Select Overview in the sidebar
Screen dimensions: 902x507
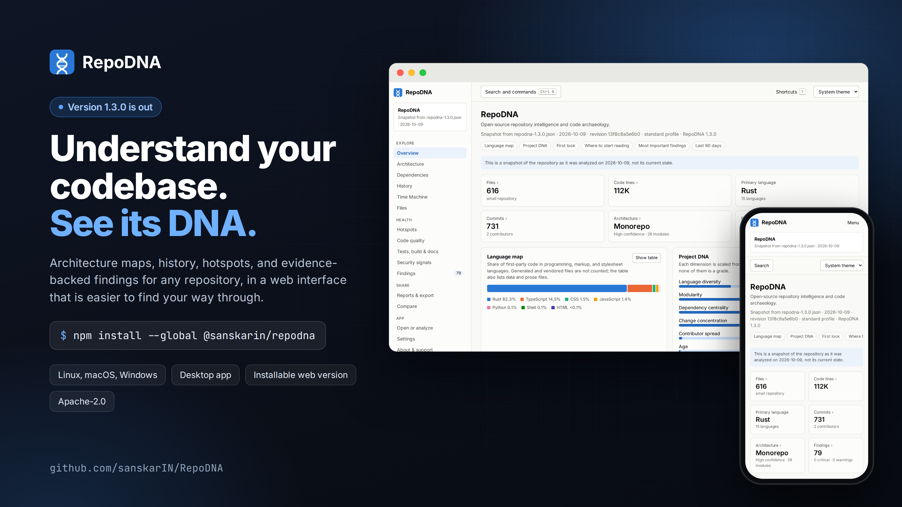pos(430,153)
